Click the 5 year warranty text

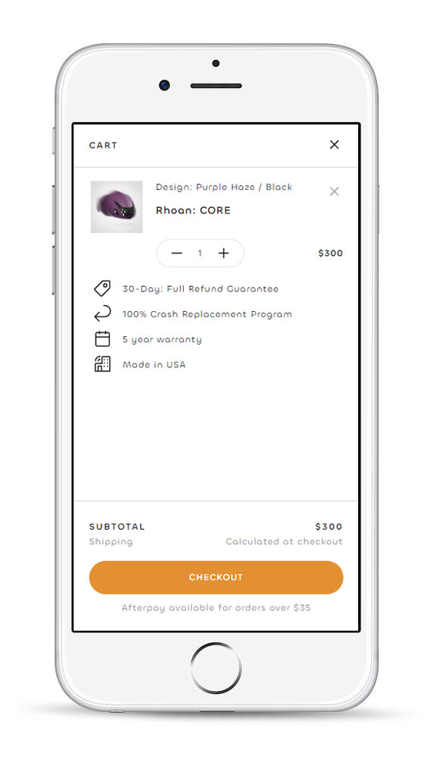click(x=162, y=339)
